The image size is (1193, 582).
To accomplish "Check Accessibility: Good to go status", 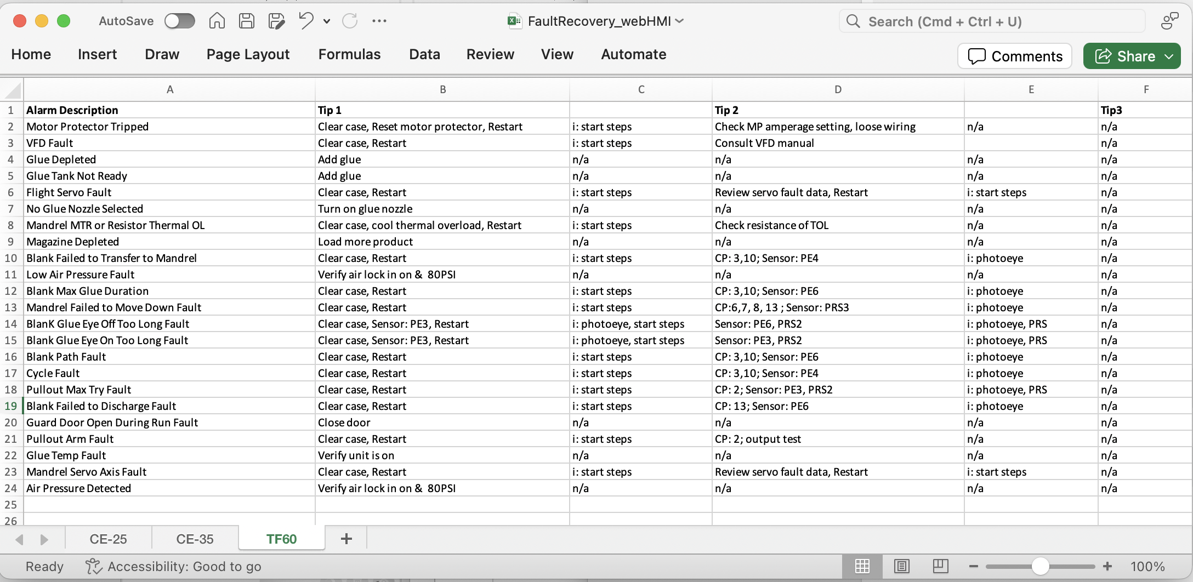I will (174, 566).
